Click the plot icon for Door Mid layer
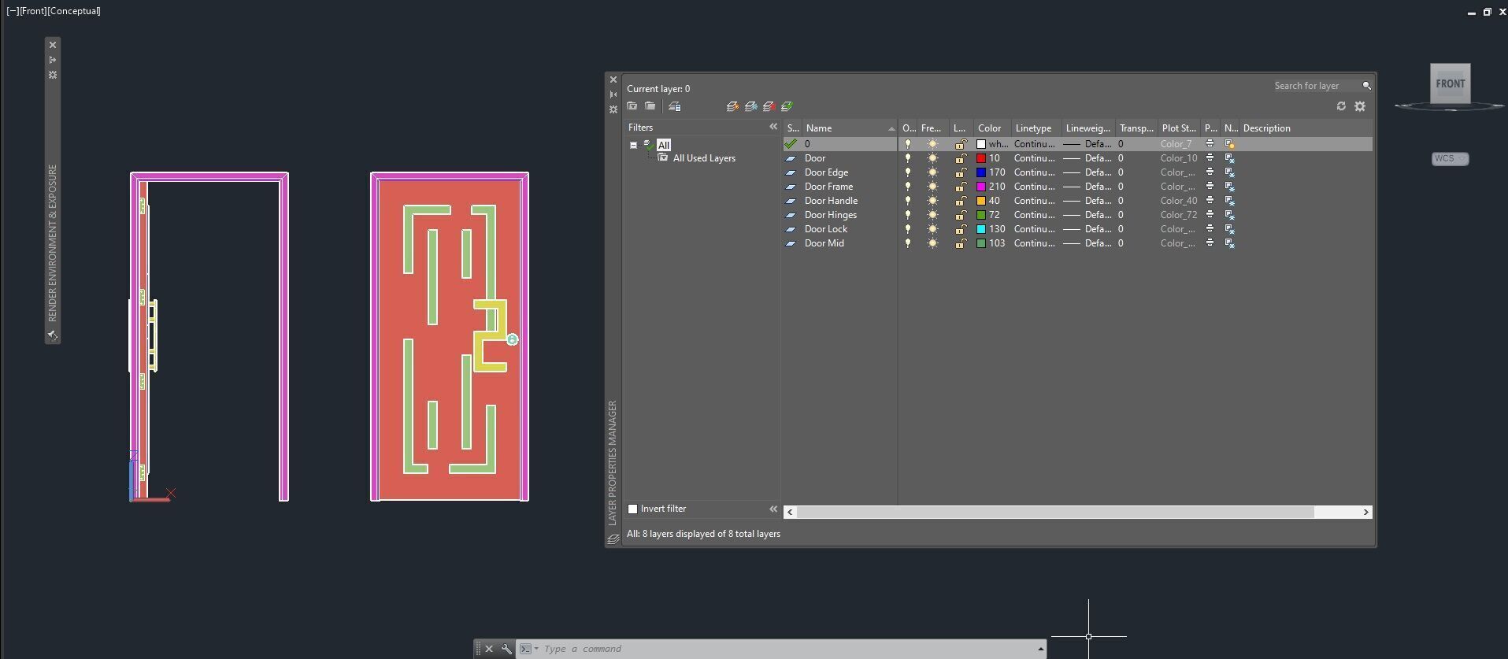1508x659 pixels. click(1210, 243)
